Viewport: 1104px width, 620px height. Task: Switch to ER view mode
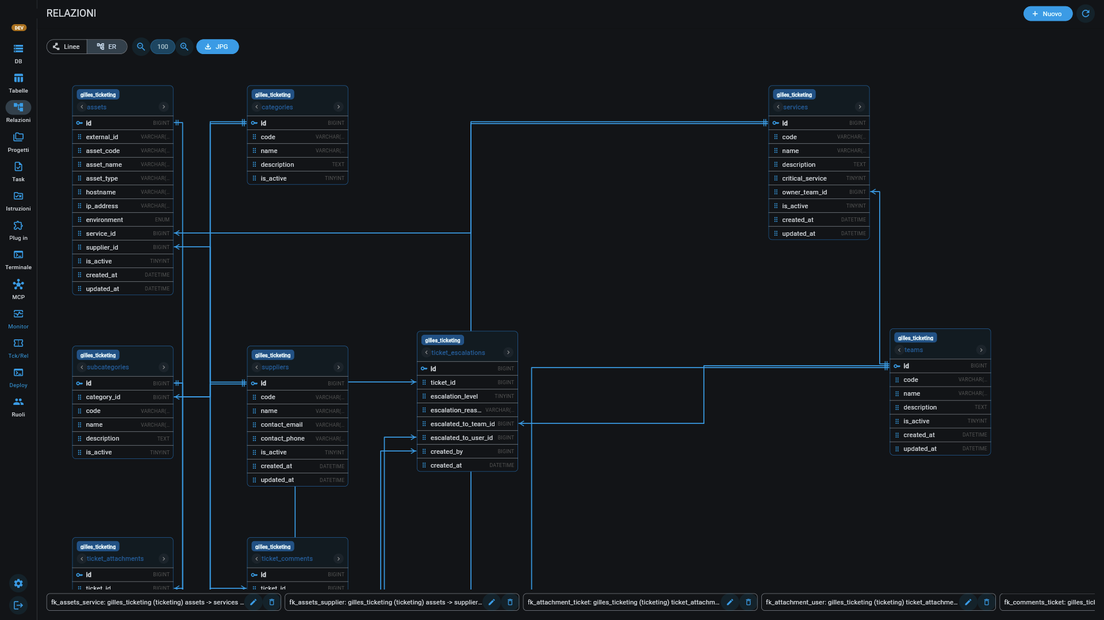107,47
